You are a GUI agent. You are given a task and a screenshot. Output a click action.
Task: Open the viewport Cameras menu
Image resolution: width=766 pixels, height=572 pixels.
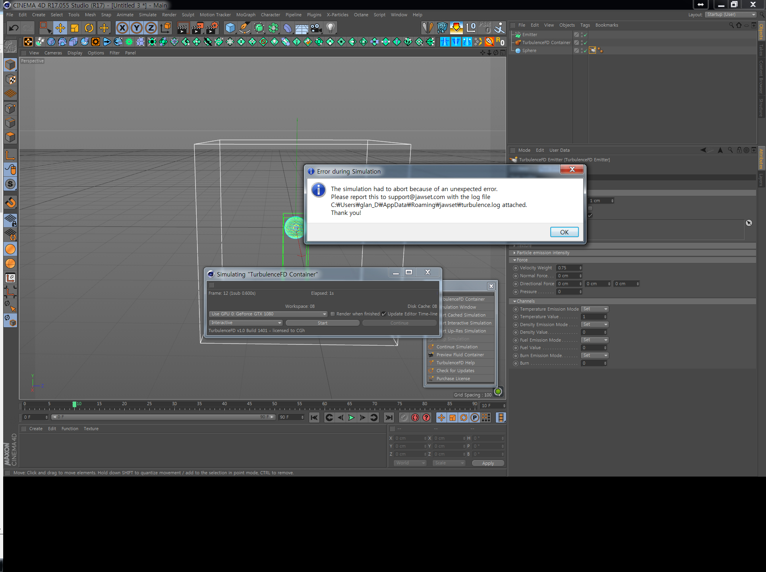click(53, 53)
